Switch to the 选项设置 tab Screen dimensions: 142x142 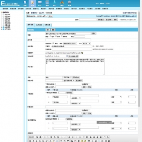pos(39,25)
